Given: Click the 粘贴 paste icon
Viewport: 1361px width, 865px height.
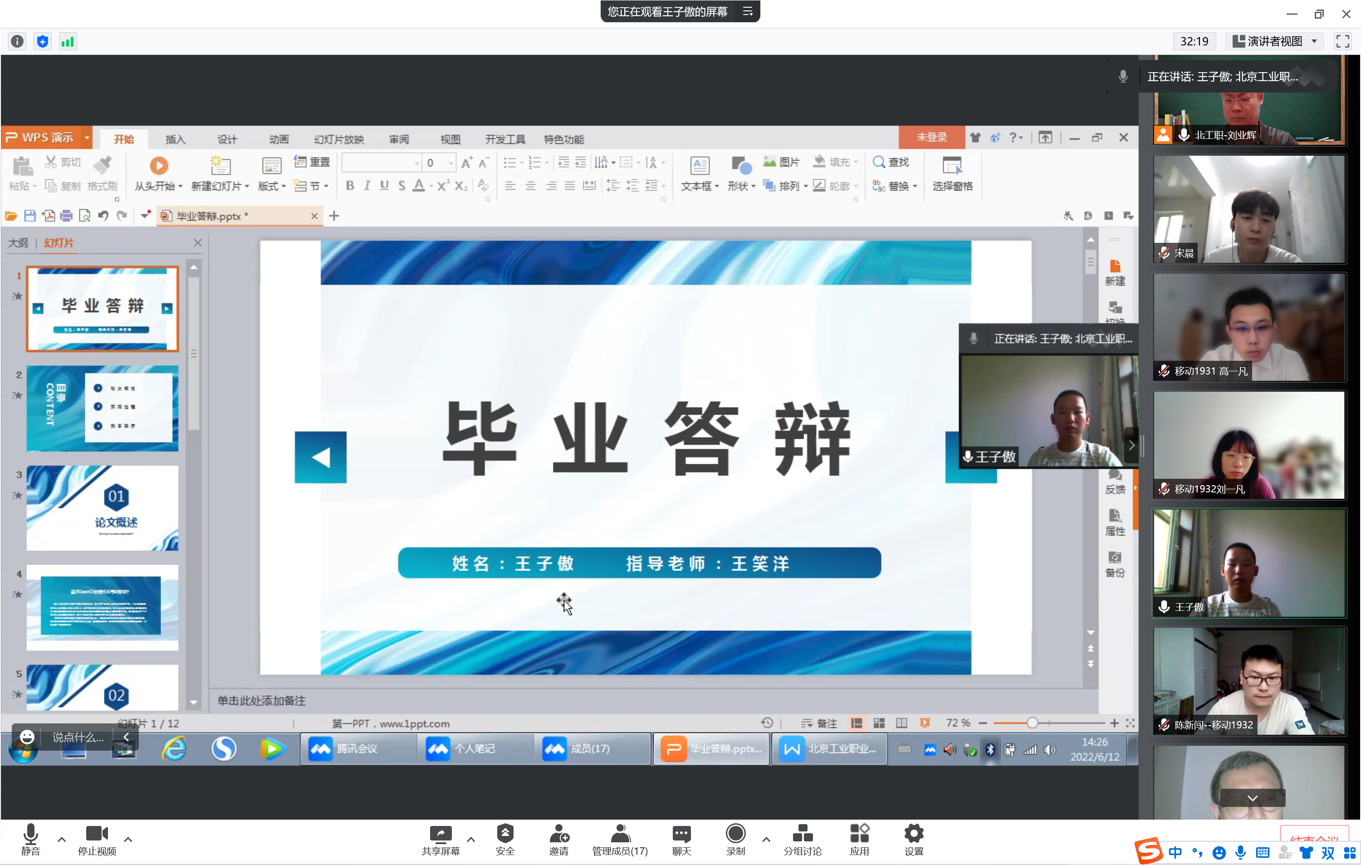Looking at the screenshot, I should pos(23,166).
